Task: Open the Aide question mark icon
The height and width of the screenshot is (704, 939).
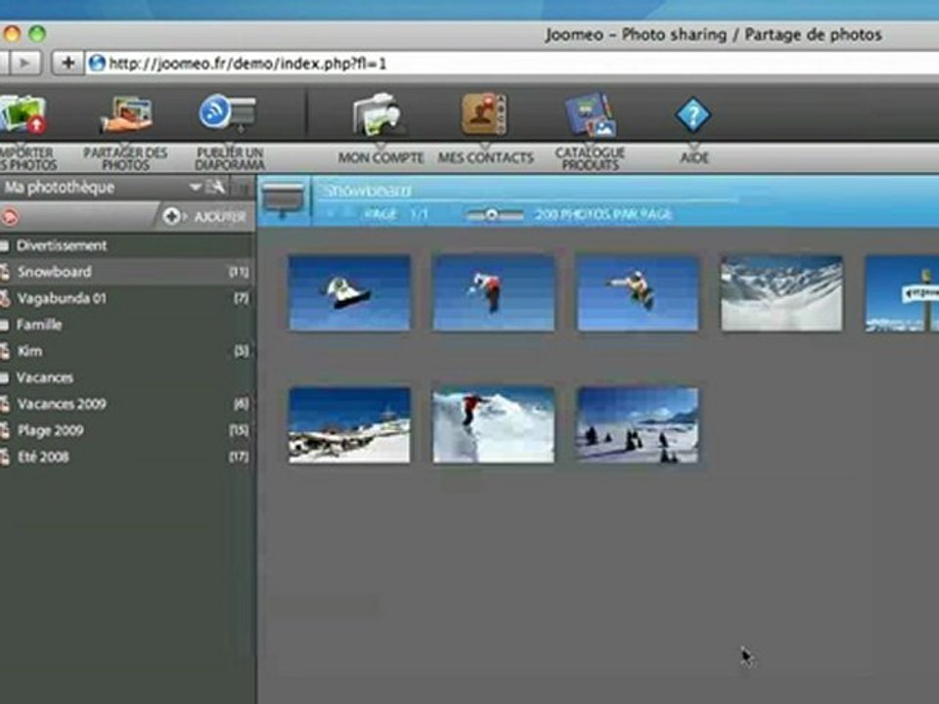Action: click(x=693, y=114)
